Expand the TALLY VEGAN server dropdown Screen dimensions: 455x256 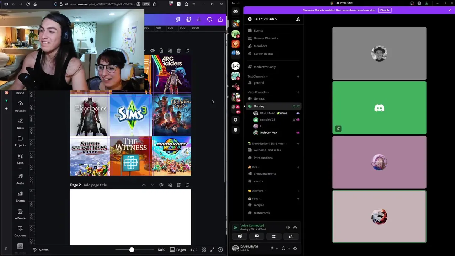[x=265, y=19]
